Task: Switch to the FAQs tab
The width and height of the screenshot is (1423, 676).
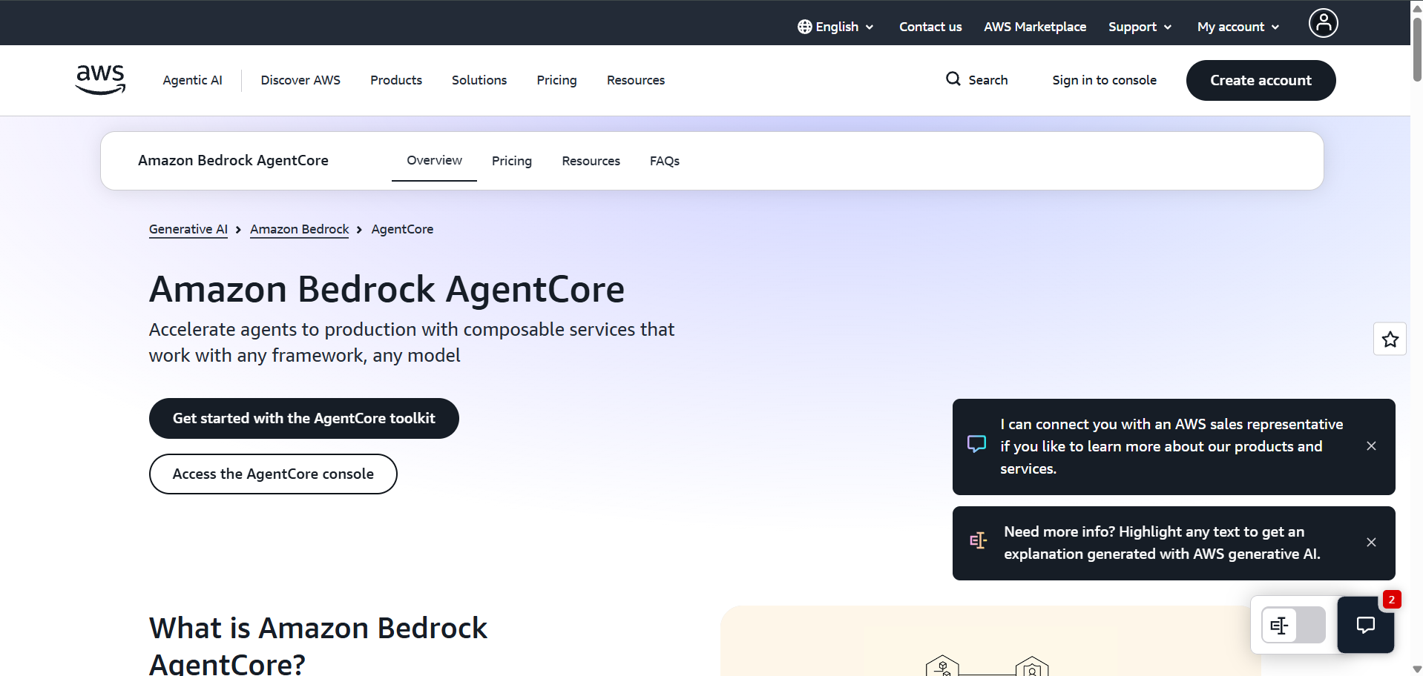Action: 665,161
